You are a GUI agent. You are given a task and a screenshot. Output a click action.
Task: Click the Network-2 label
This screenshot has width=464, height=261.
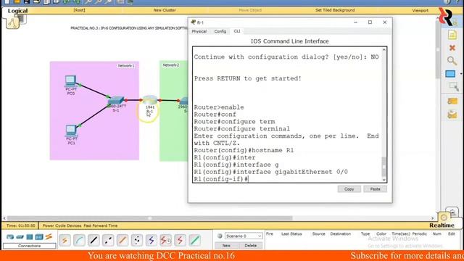pos(171,65)
